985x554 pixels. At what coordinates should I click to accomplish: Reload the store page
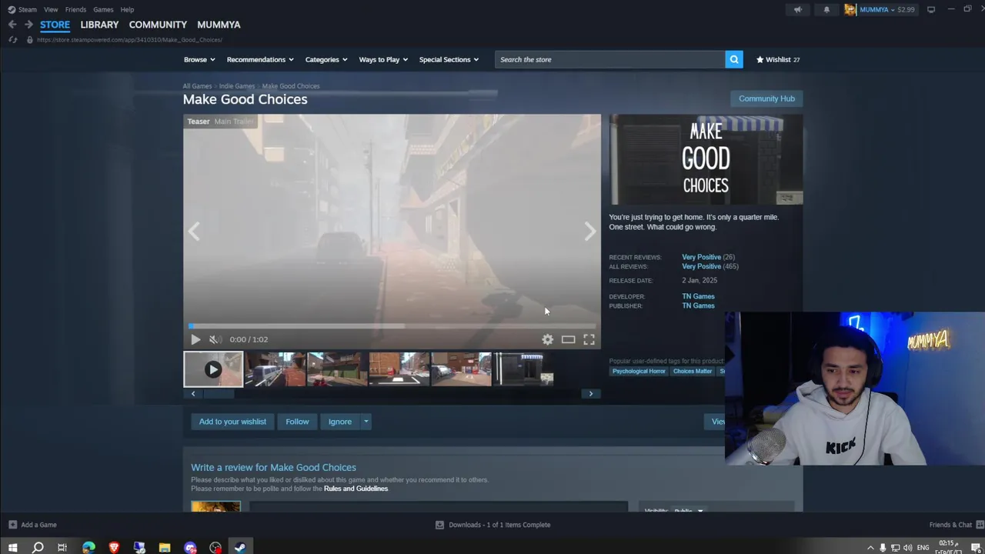[x=12, y=39]
